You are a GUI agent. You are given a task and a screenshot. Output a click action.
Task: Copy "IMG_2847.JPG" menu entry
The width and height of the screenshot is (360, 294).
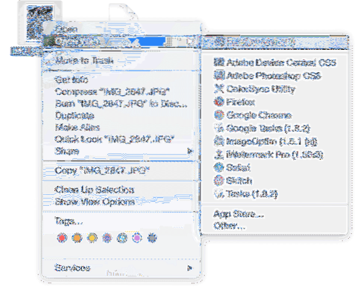pyautogui.click(x=102, y=171)
